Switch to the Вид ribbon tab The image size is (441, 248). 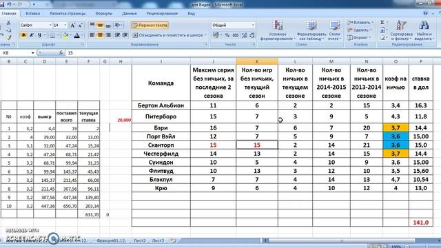pyautogui.click(x=192, y=14)
